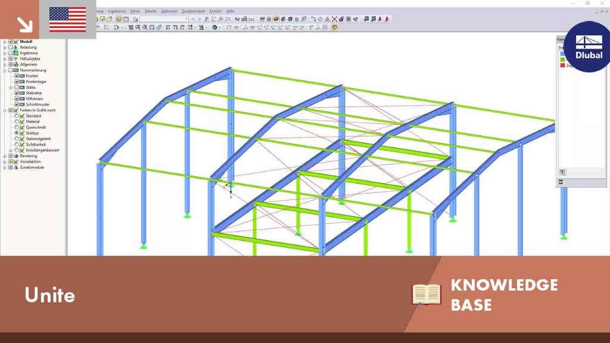Screen dimensions: 610x343
Task: Open the Extras menu
Action: pos(135,11)
